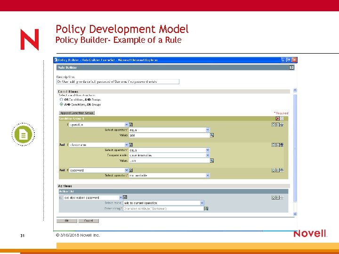Image resolution: width=339 pixels, height=254 pixels.
Task: Click the small icon right of the red X in Condition Group 1
Action: [x=282, y=119]
